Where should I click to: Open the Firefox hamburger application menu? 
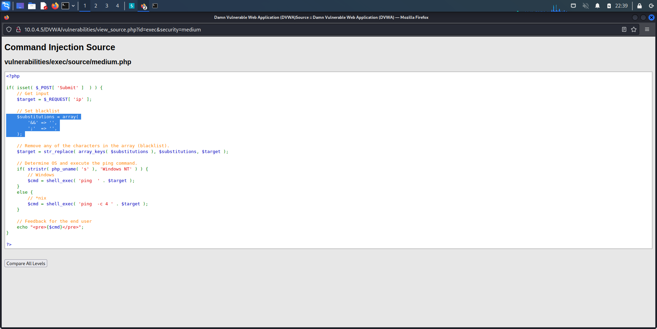tap(647, 30)
